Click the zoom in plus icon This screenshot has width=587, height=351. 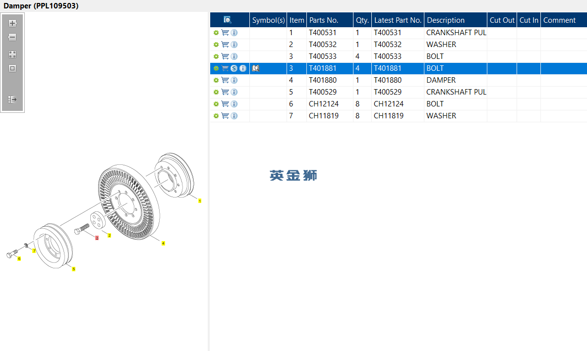click(12, 23)
